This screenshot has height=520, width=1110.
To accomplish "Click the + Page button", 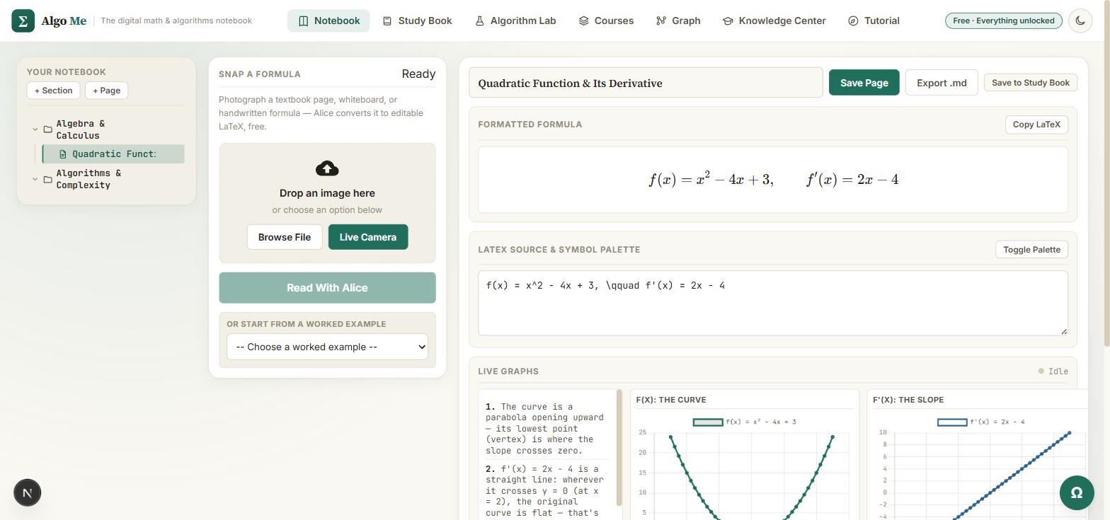I will pyautogui.click(x=106, y=91).
